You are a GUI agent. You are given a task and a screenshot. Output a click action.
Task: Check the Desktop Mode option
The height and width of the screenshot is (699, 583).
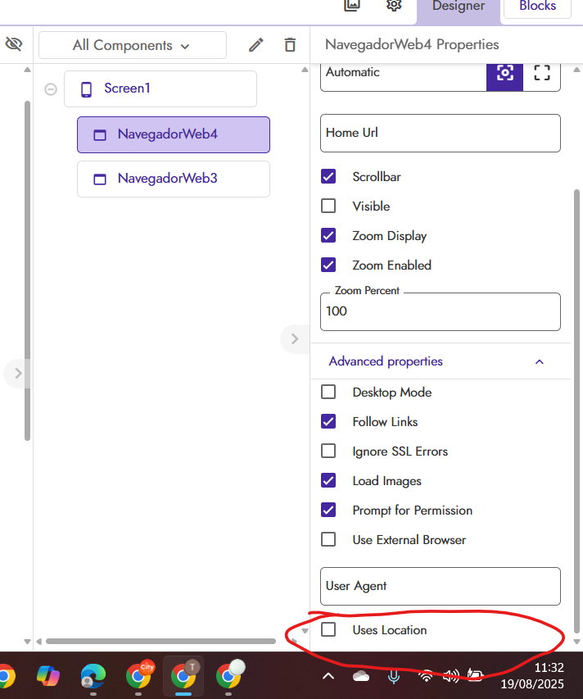coord(328,392)
